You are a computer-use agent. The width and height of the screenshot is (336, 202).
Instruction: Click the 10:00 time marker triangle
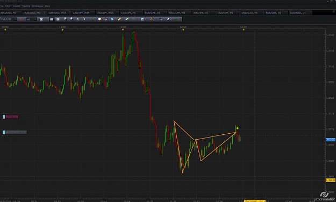62,30
